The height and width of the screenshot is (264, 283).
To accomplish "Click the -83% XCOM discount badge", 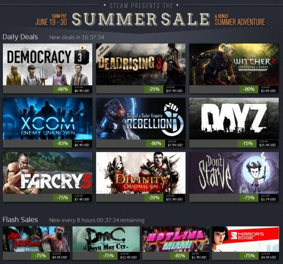I will tap(62, 144).
